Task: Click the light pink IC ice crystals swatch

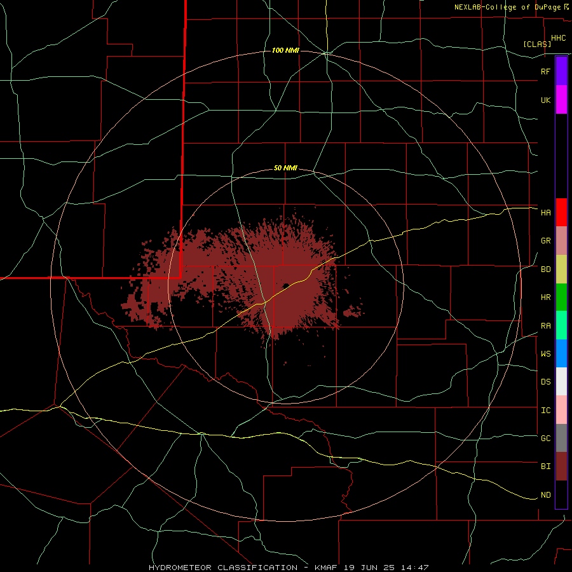Action: (x=561, y=410)
